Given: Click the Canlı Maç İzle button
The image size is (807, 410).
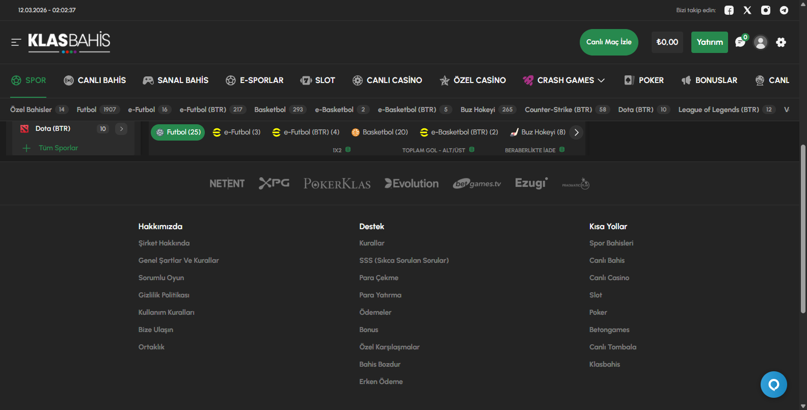Looking at the screenshot, I should (x=609, y=42).
